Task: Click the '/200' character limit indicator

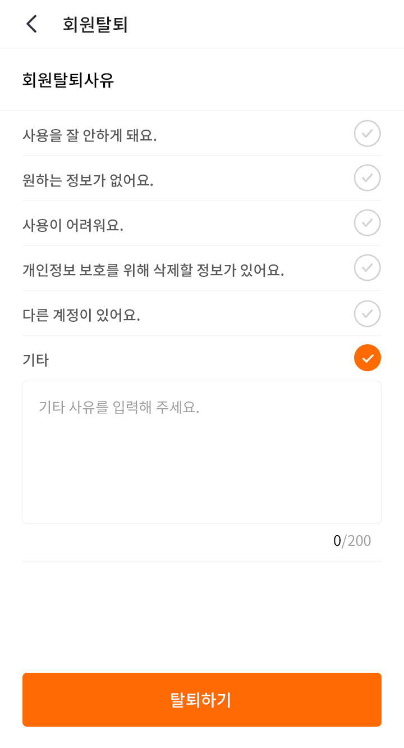Action: click(357, 541)
